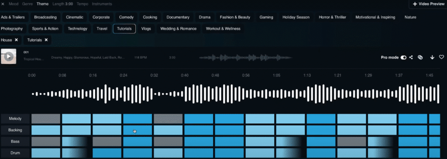Toggle Pro mode switch off

pos(403,57)
